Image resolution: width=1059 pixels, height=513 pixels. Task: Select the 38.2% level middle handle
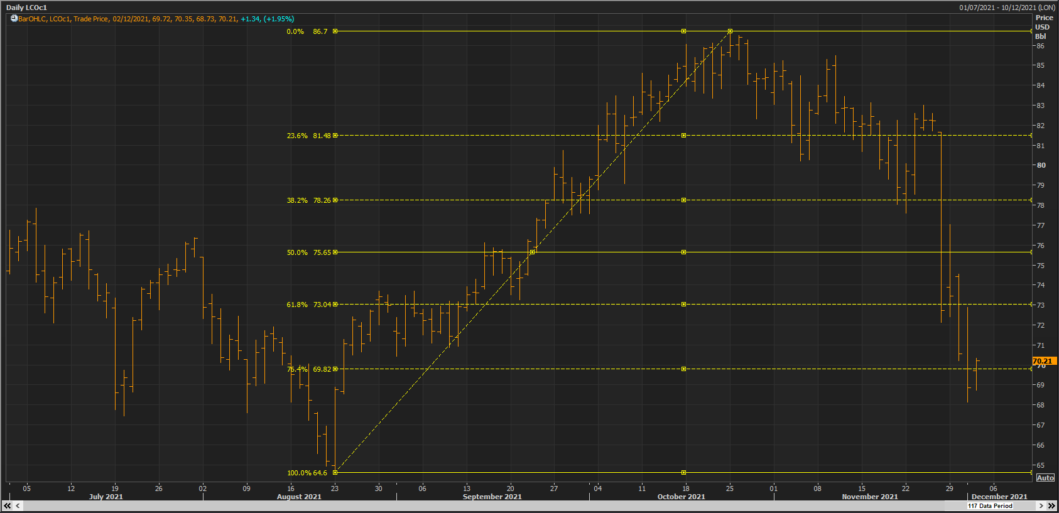(683, 200)
